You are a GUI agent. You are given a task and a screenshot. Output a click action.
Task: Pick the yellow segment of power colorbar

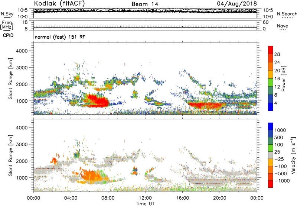[271, 74]
